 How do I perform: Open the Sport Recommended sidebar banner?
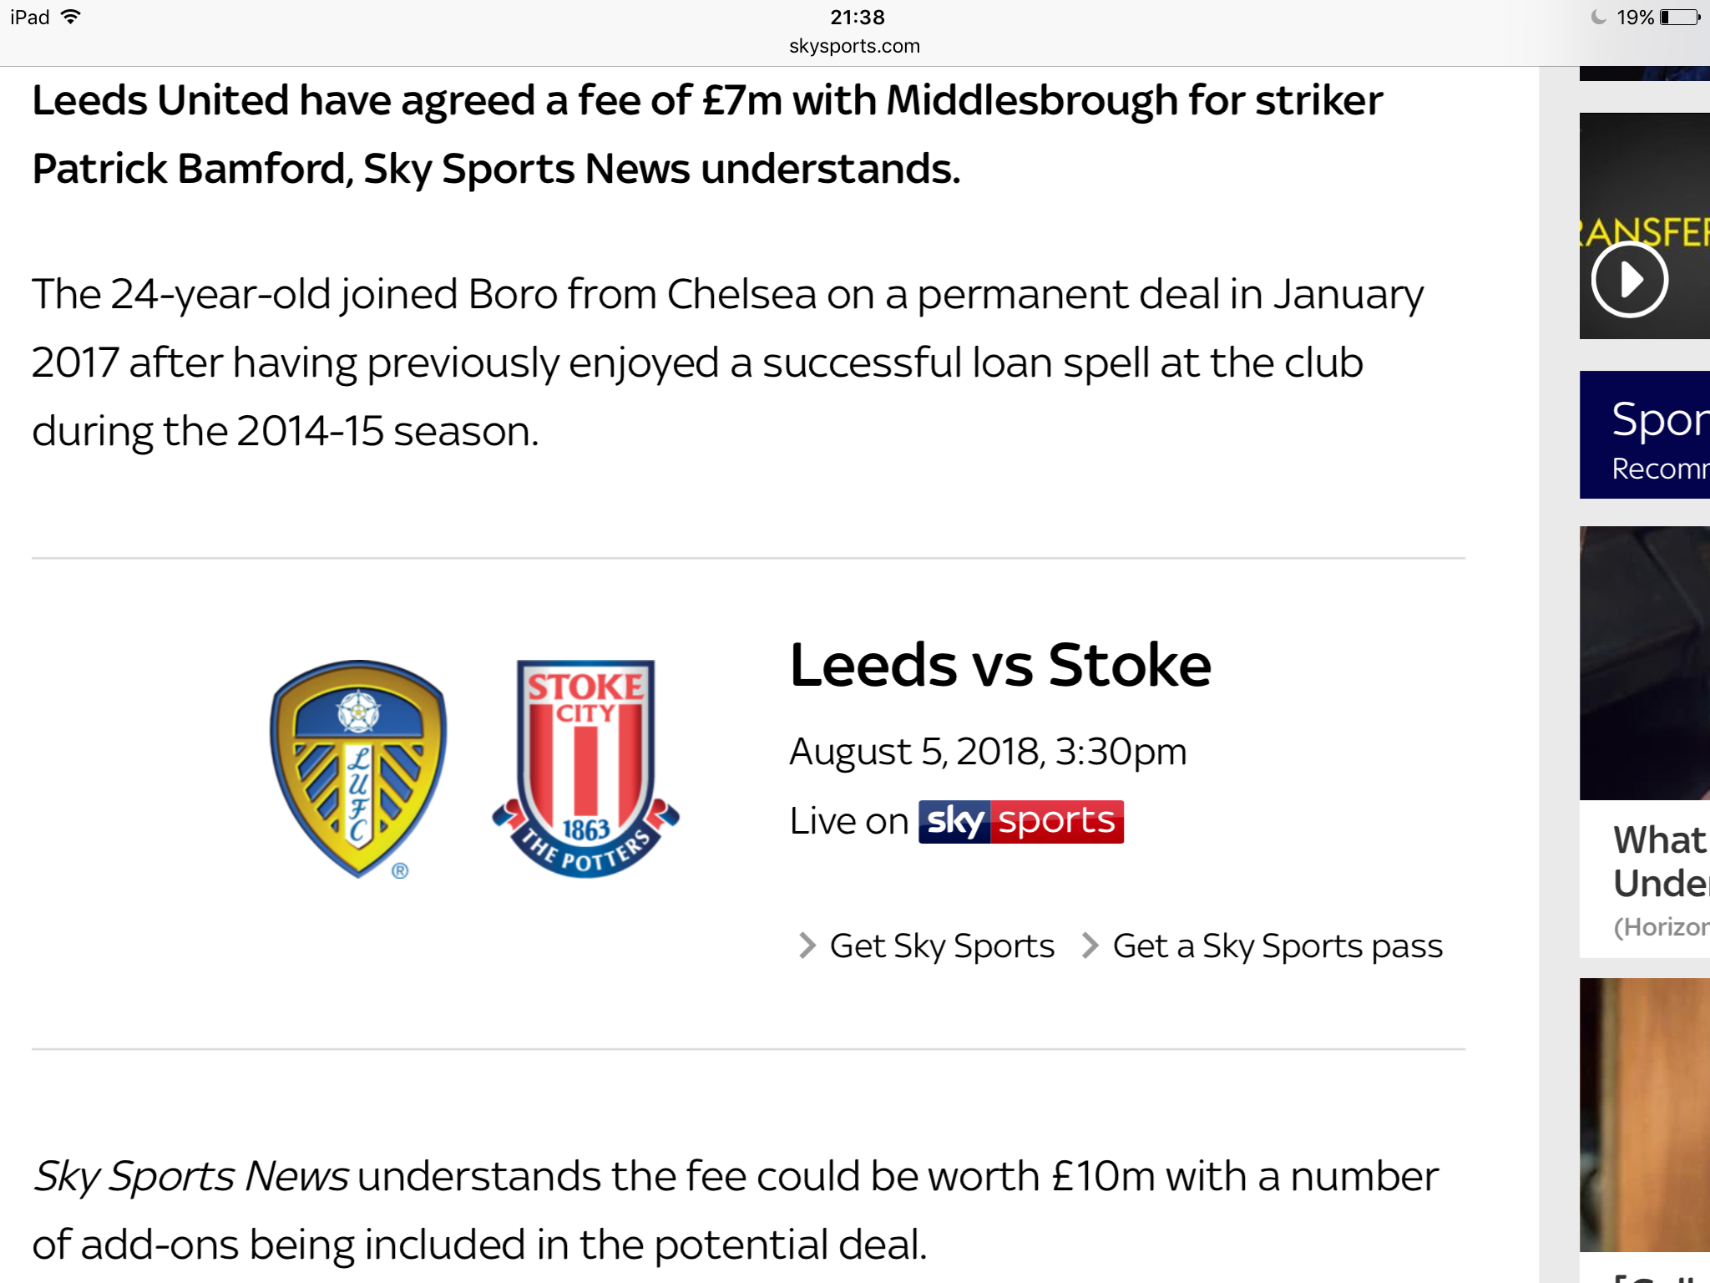(x=1645, y=434)
